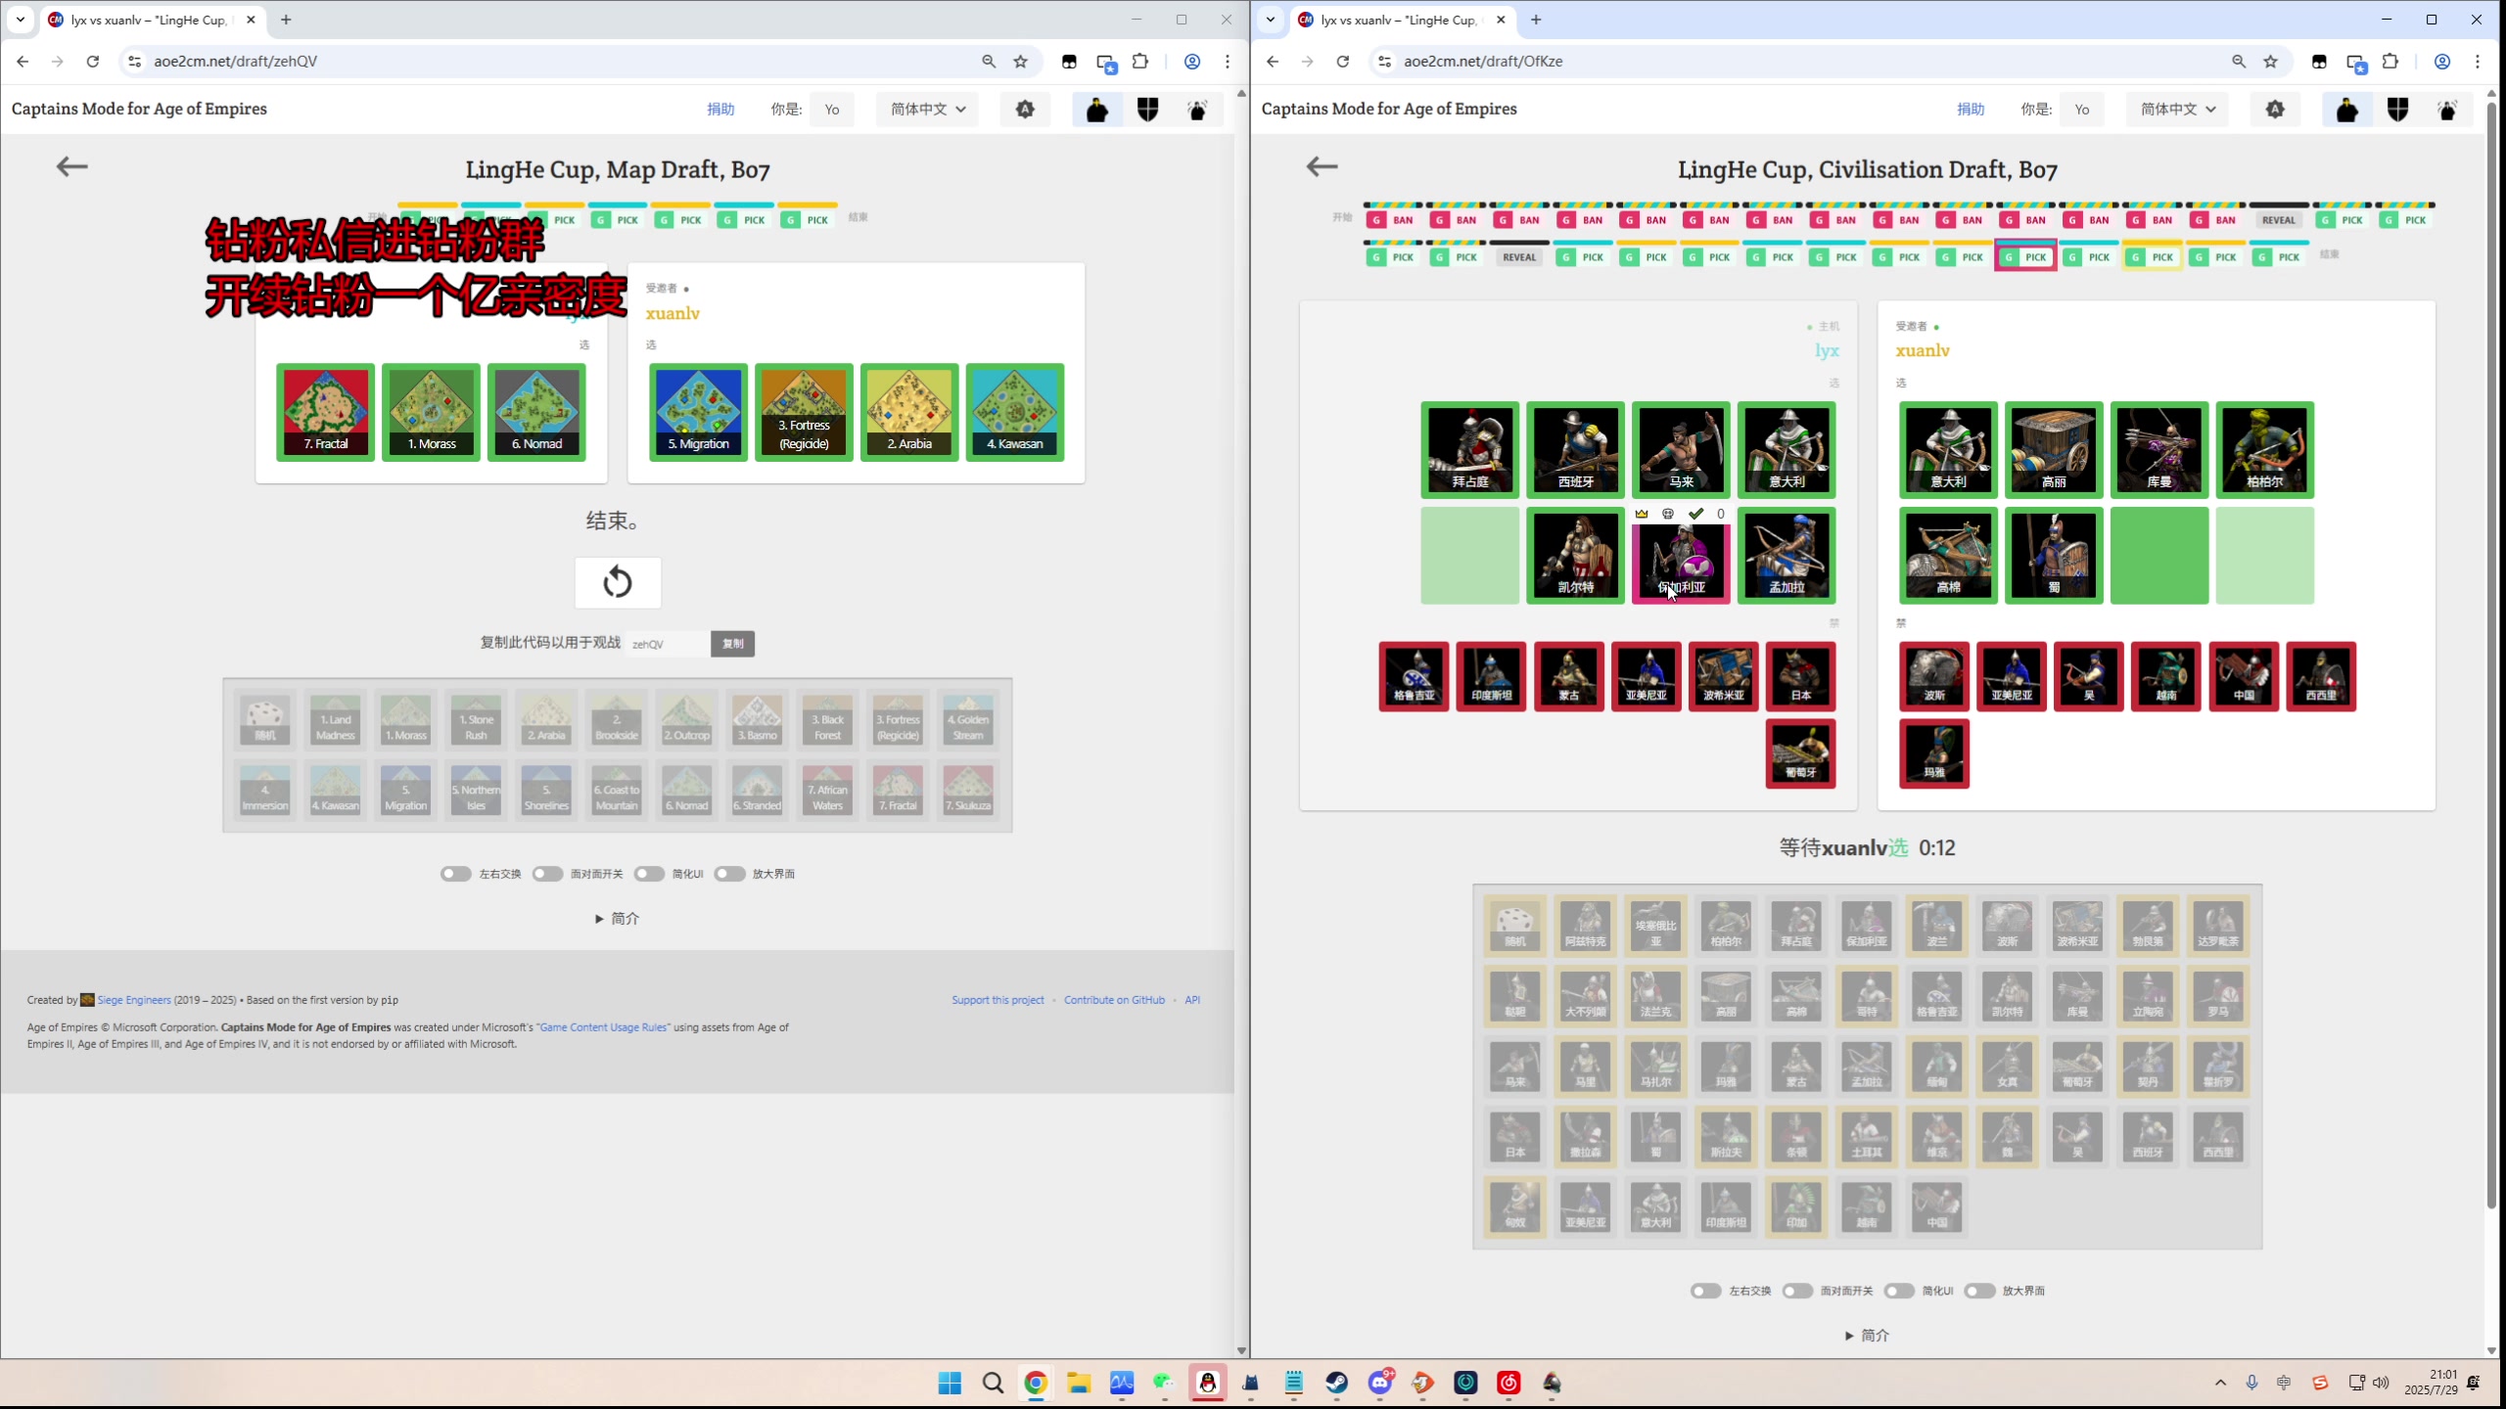The image size is (2506, 1409).
Task: Pick 印加 from the civilisation pool
Action: 1796,1207
